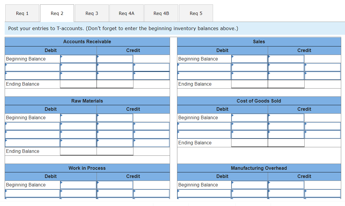345x206 pixels.
Task: Click Accounts Receivable beginning balance credit amount field
Action: click(x=115, y=59)
